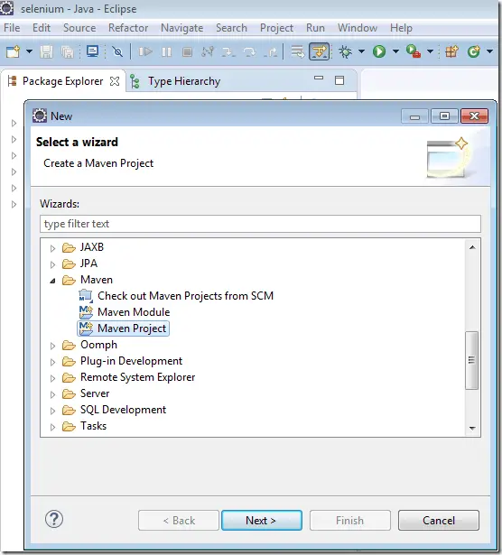Expand the Remote System Explorer folder
The image size is (502, 555).
(x=52, y=378)
